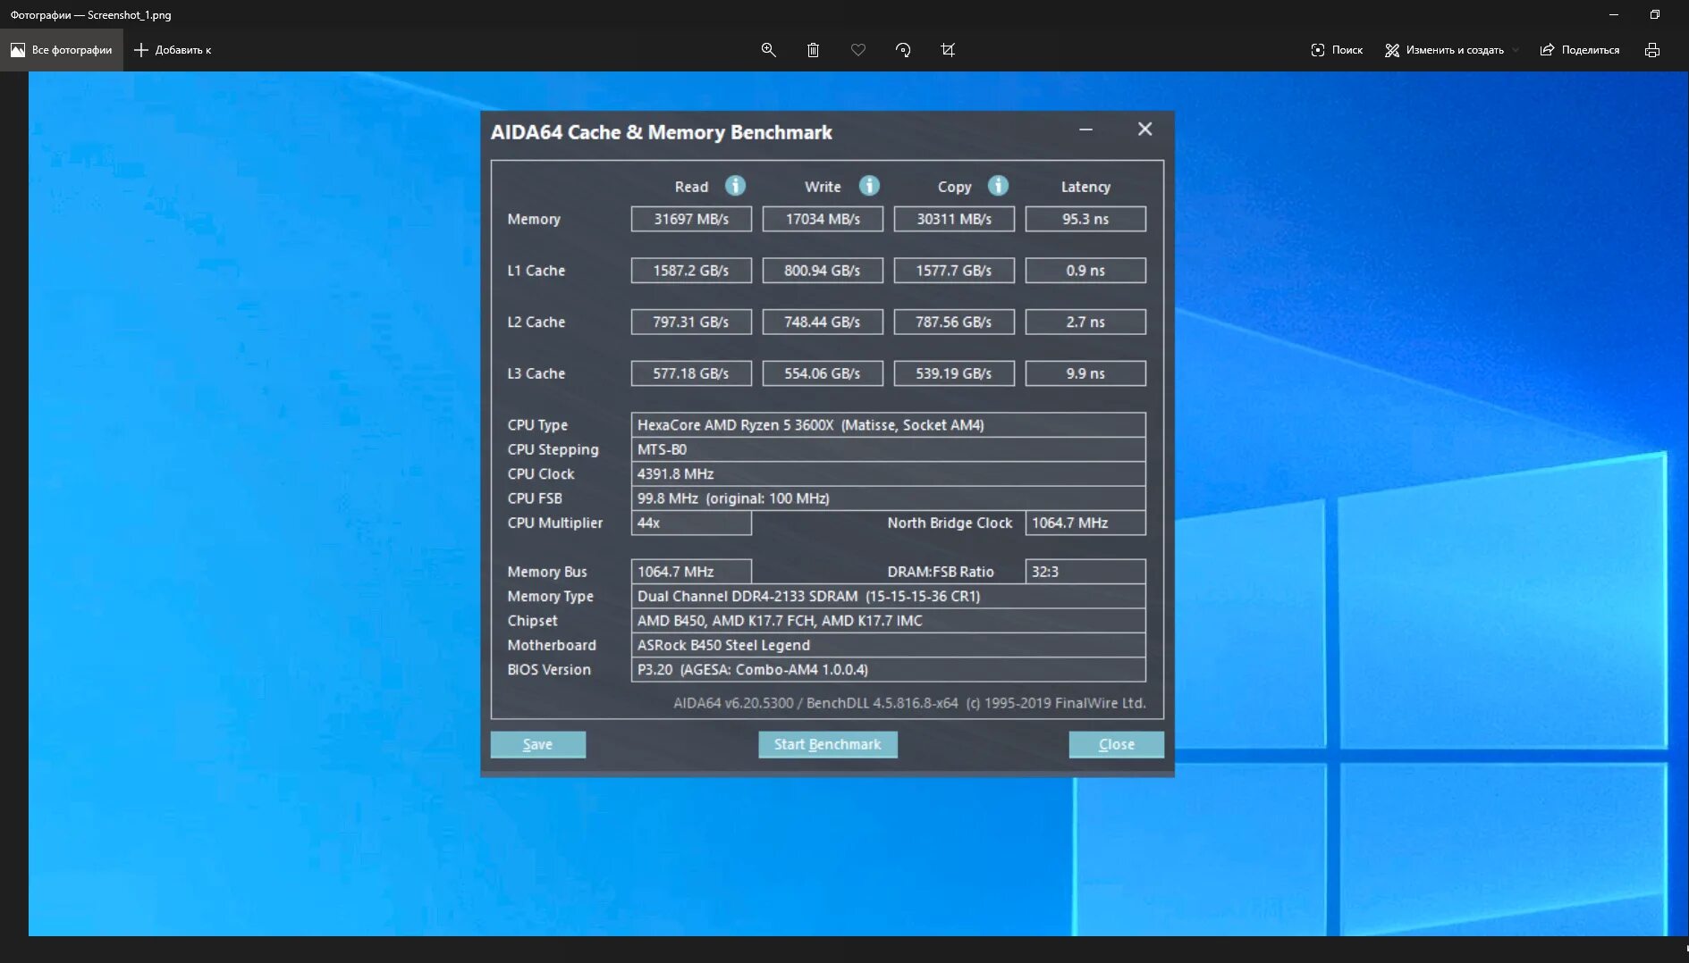This screenshot has height=963, width=1689.
Task: Click the Memory Type field DDR4-2133
Action: (888, 596)
